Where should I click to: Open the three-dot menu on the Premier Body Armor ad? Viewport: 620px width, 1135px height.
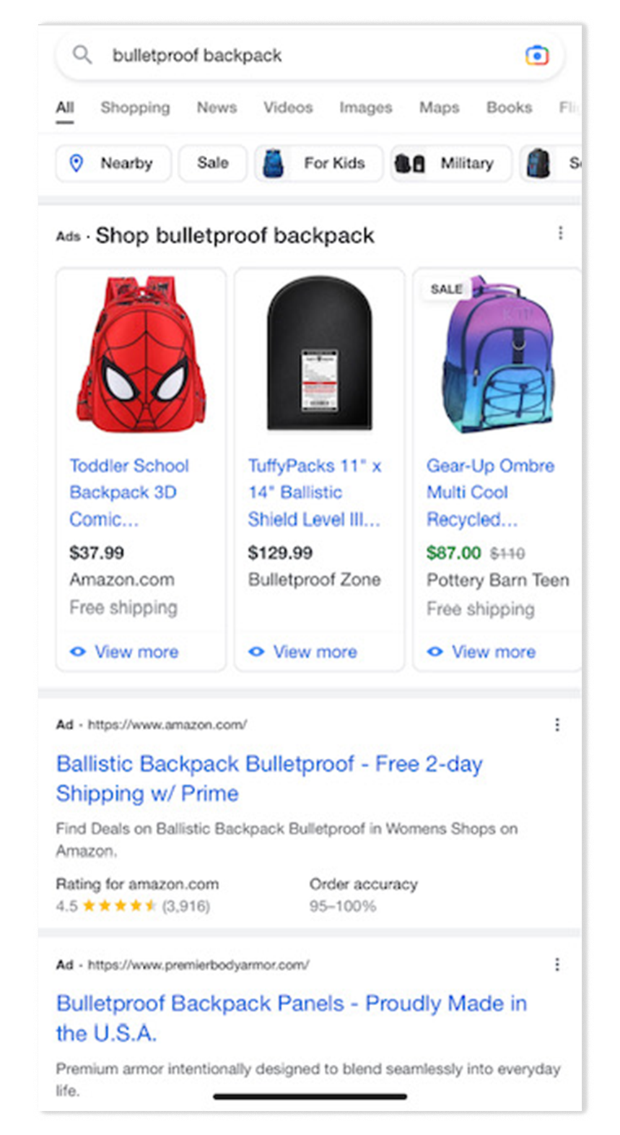[557, 964]
